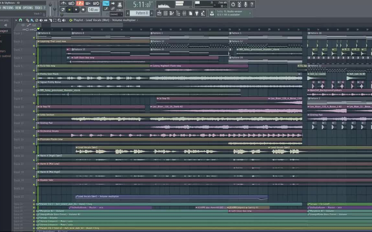
Task: Open the undo history icon
Action: point(233,4)
